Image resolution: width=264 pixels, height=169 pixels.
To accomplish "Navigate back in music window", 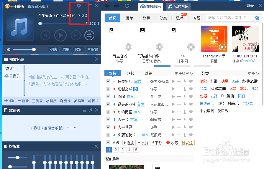I will [107, 6].
